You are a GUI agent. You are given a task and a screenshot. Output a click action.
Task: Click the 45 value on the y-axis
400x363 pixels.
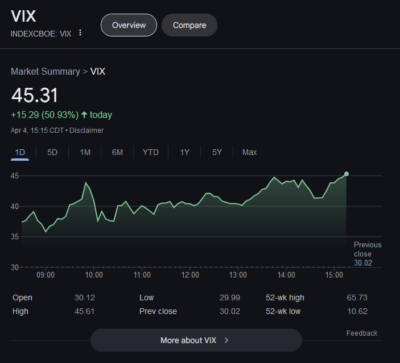15,176
